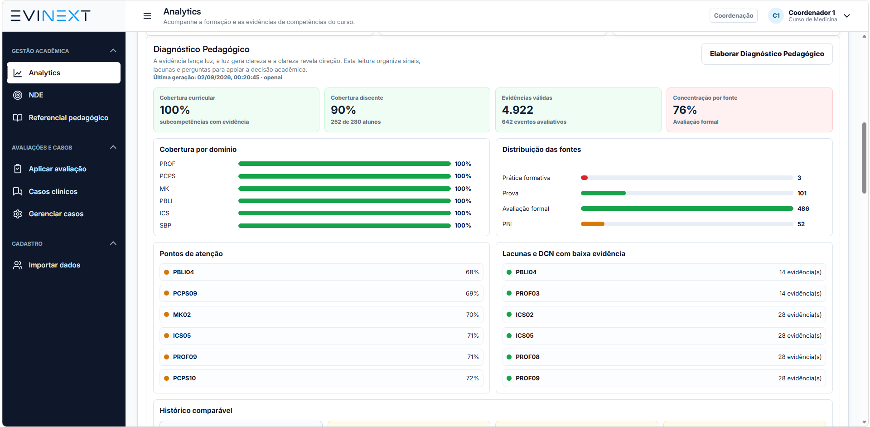Select the PCPS10 72% row
The width and height of the screenshot is (870, 427).
click(x=321, y=378)
